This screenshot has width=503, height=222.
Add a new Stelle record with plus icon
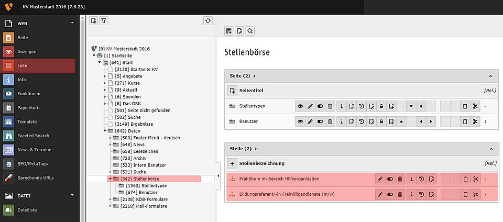(233, 163)
